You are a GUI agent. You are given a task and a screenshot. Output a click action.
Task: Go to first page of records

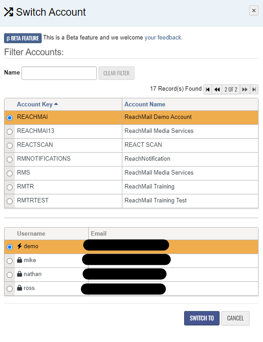208,89
